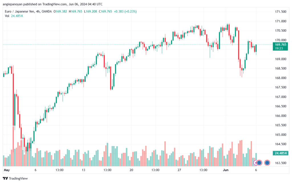
Task: Click the 163.500 price axis label
Action: (x=280, y=163)
